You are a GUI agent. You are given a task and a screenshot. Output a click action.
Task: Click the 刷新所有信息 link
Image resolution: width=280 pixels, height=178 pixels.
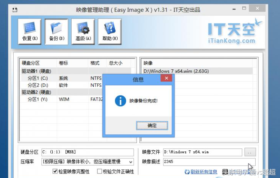(204, 172)
